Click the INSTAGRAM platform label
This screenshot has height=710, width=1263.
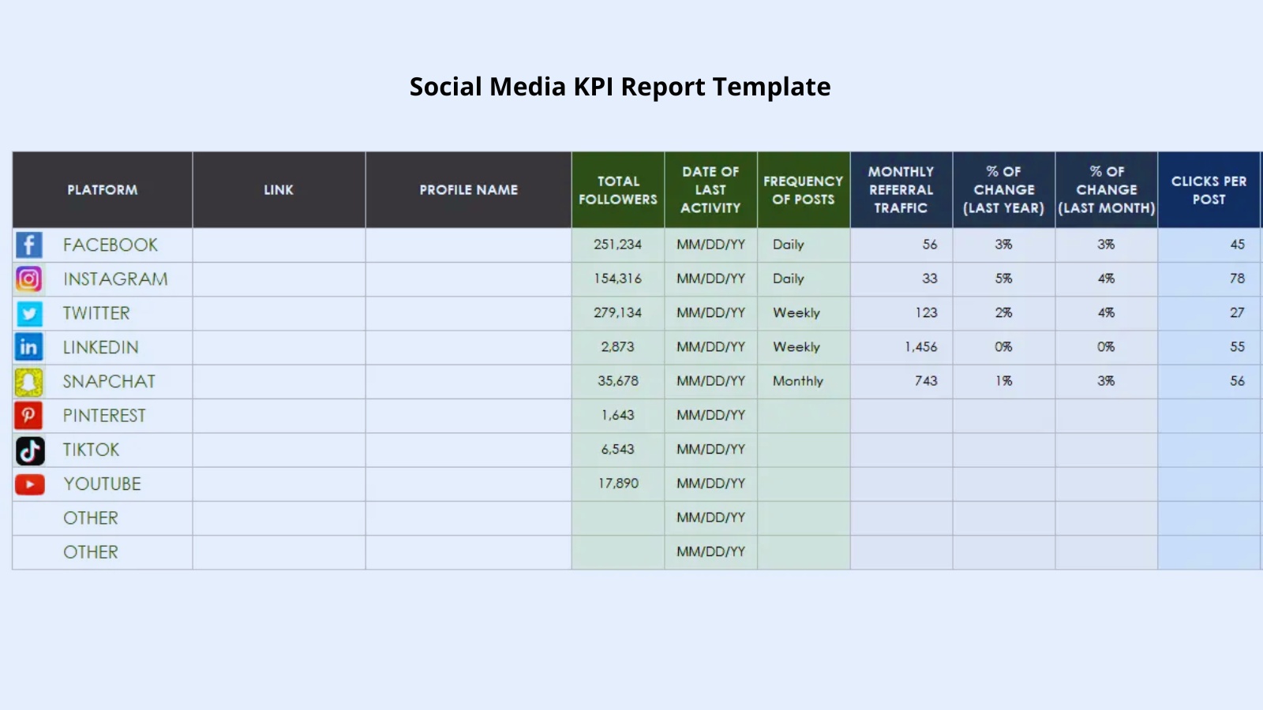[115, 279]
